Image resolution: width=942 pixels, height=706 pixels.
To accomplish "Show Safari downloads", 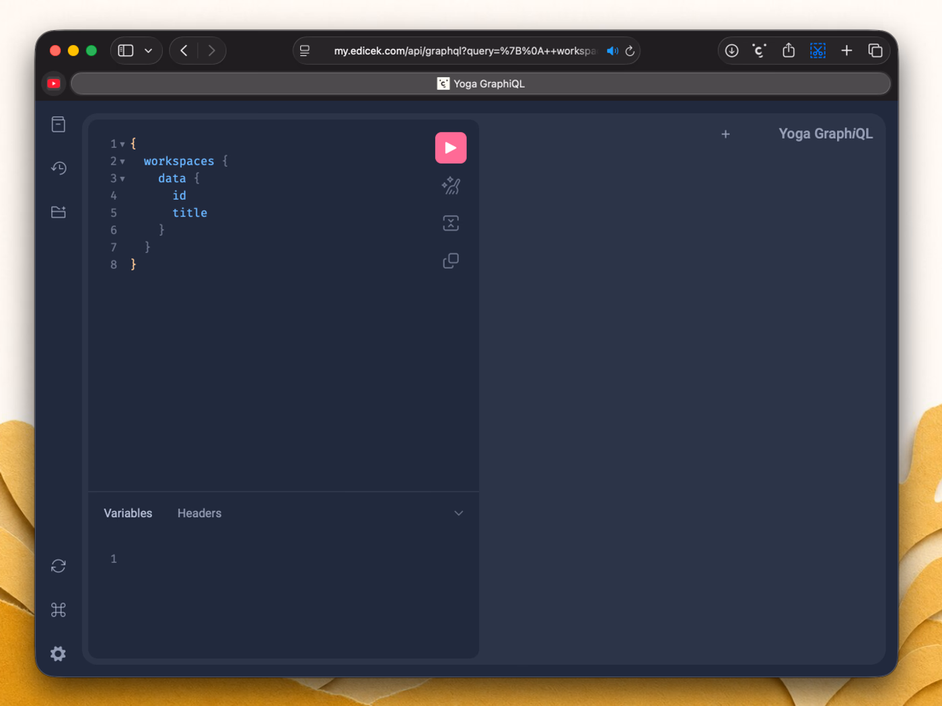I will [x=731, y=50].
